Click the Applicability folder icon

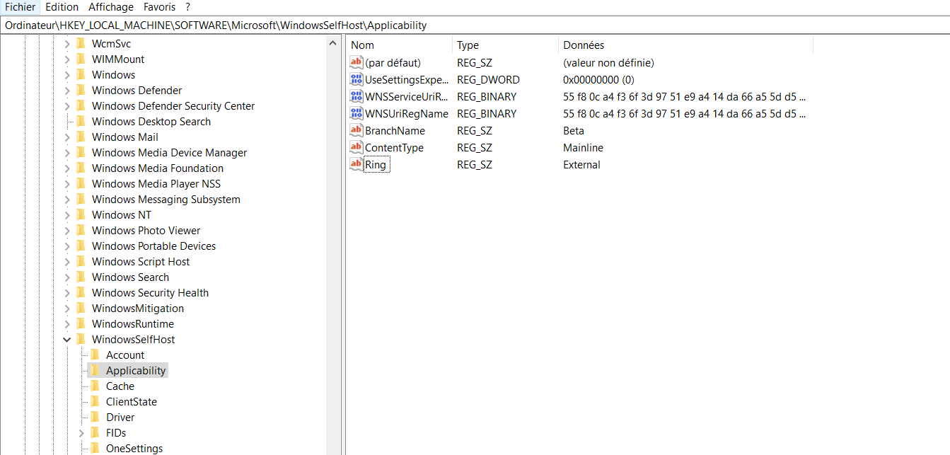click(x=94, y=370)
